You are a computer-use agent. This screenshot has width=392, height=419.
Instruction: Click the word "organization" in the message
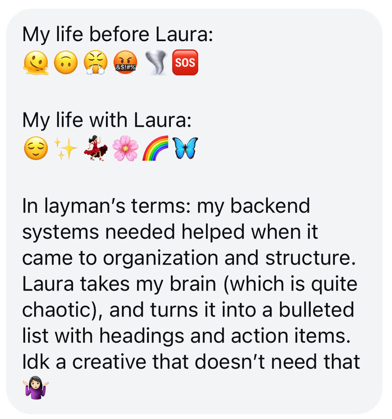[x=161, y=259]
